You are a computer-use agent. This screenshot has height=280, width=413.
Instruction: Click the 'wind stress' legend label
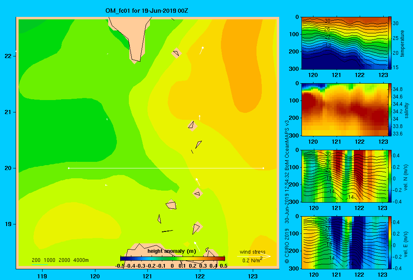(252, 252)
